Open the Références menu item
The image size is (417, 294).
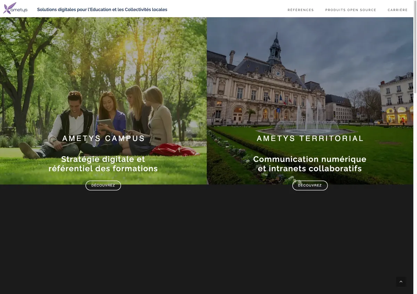point(301,10)
